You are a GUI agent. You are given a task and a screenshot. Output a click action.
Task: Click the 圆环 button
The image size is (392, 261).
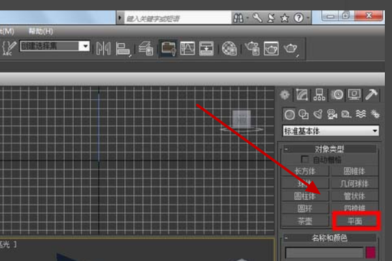305,208
